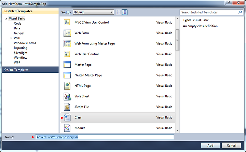Select the "Class" template name

point(78,118)
